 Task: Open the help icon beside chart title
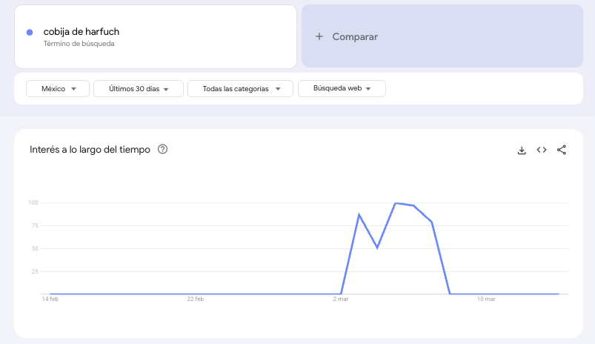[x=163, y=149]
